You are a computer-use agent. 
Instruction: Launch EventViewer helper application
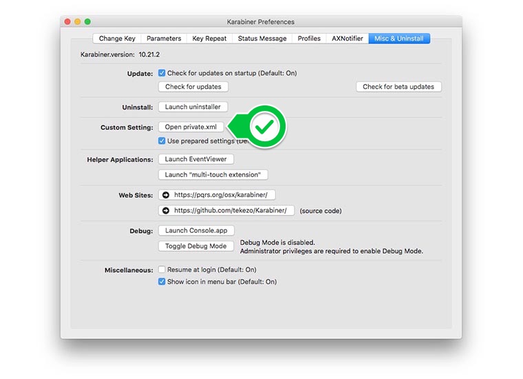click(x=196, y=159)
